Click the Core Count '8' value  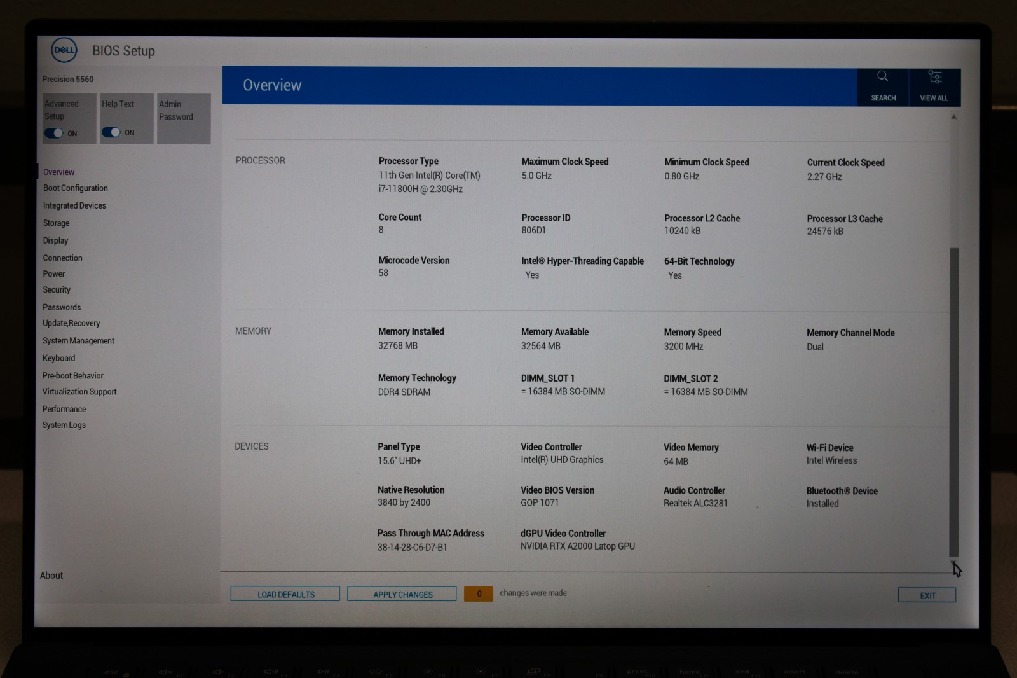tap(381, 230)
